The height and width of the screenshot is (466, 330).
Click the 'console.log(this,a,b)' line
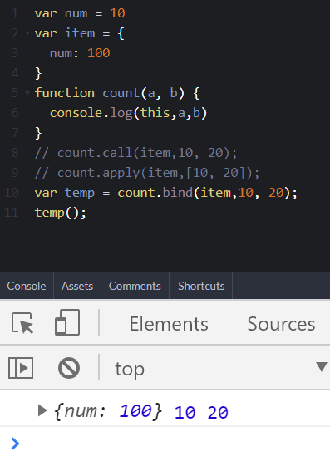pyautogui.click(x=128, y=113)
